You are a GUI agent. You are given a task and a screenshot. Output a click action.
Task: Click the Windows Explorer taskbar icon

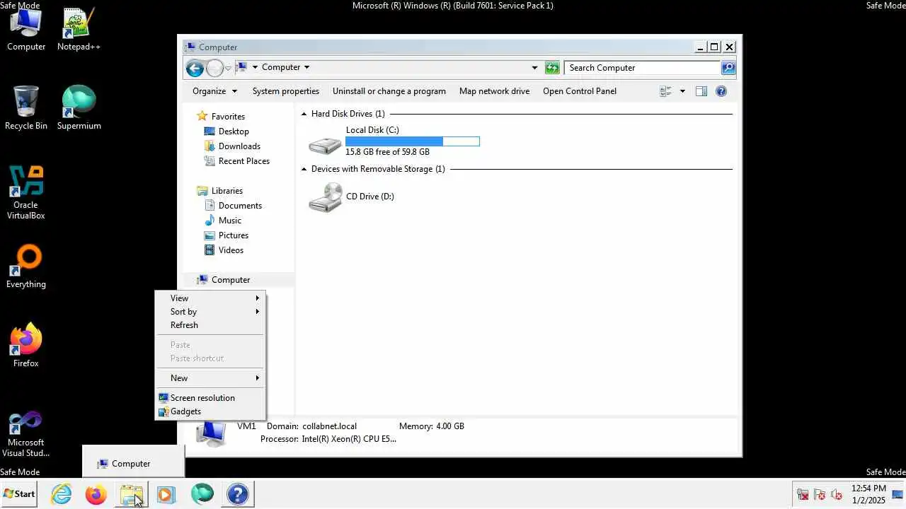point(132,494)
